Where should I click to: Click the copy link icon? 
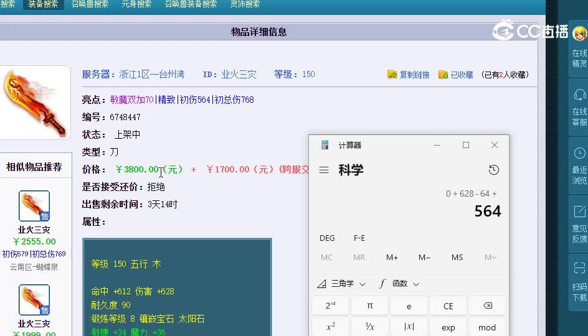(392, 75)
